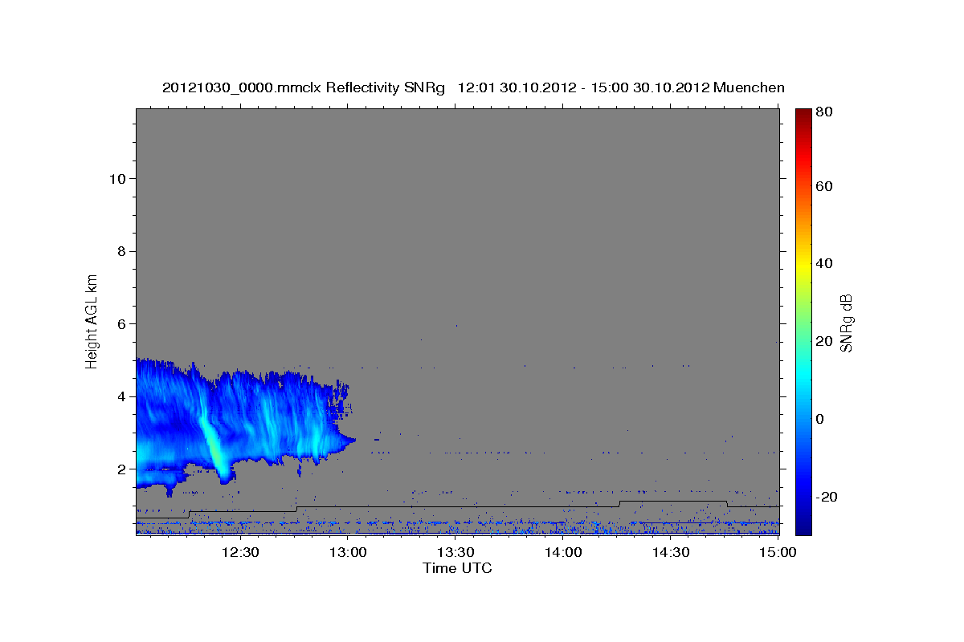Click the dark blue bottom of the colorbar
Screen dimensions: 964x642
click(x=803, y=526)
